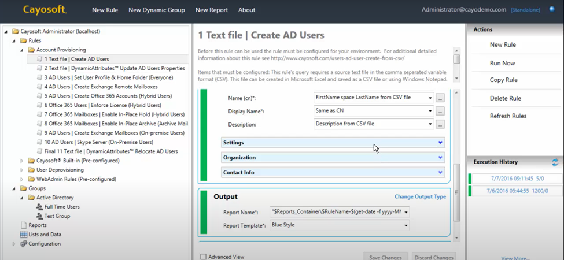Open the New Report menu item

[x=211, y=10]
